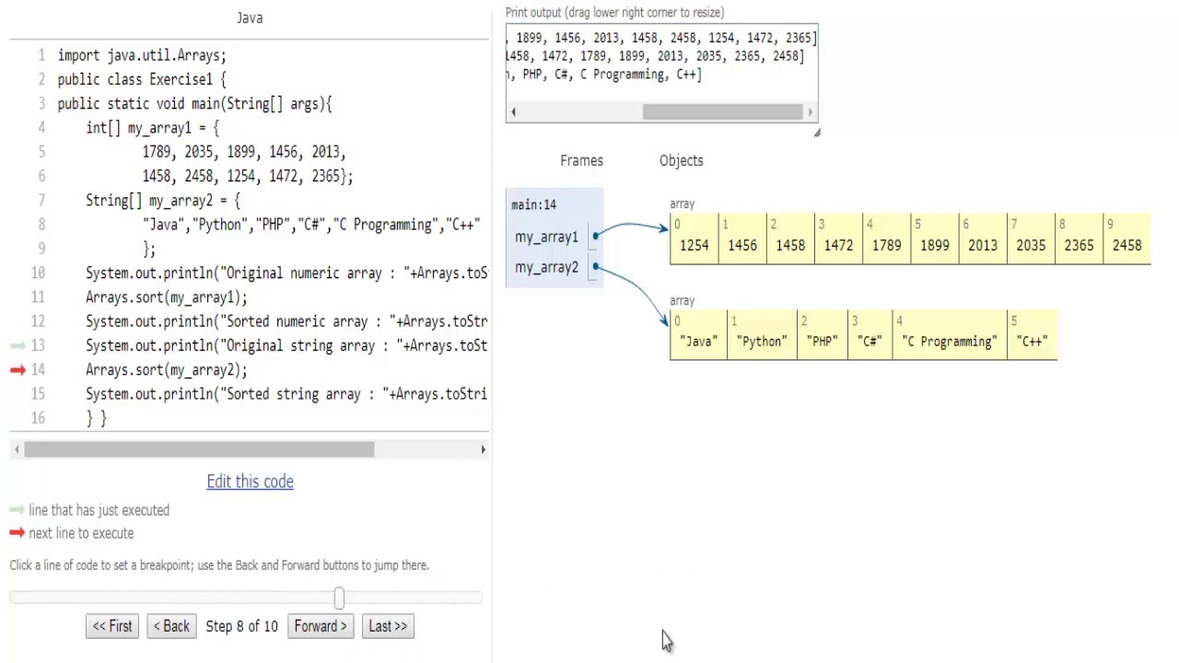Click the print output left scroll arrow
The width and height of the screenshot is (1179, 663).
(513, 112)
